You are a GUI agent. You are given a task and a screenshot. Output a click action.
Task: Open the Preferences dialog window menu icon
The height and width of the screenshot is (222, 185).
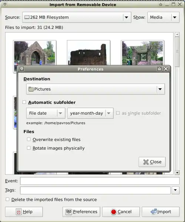click(x=21, y=69)
